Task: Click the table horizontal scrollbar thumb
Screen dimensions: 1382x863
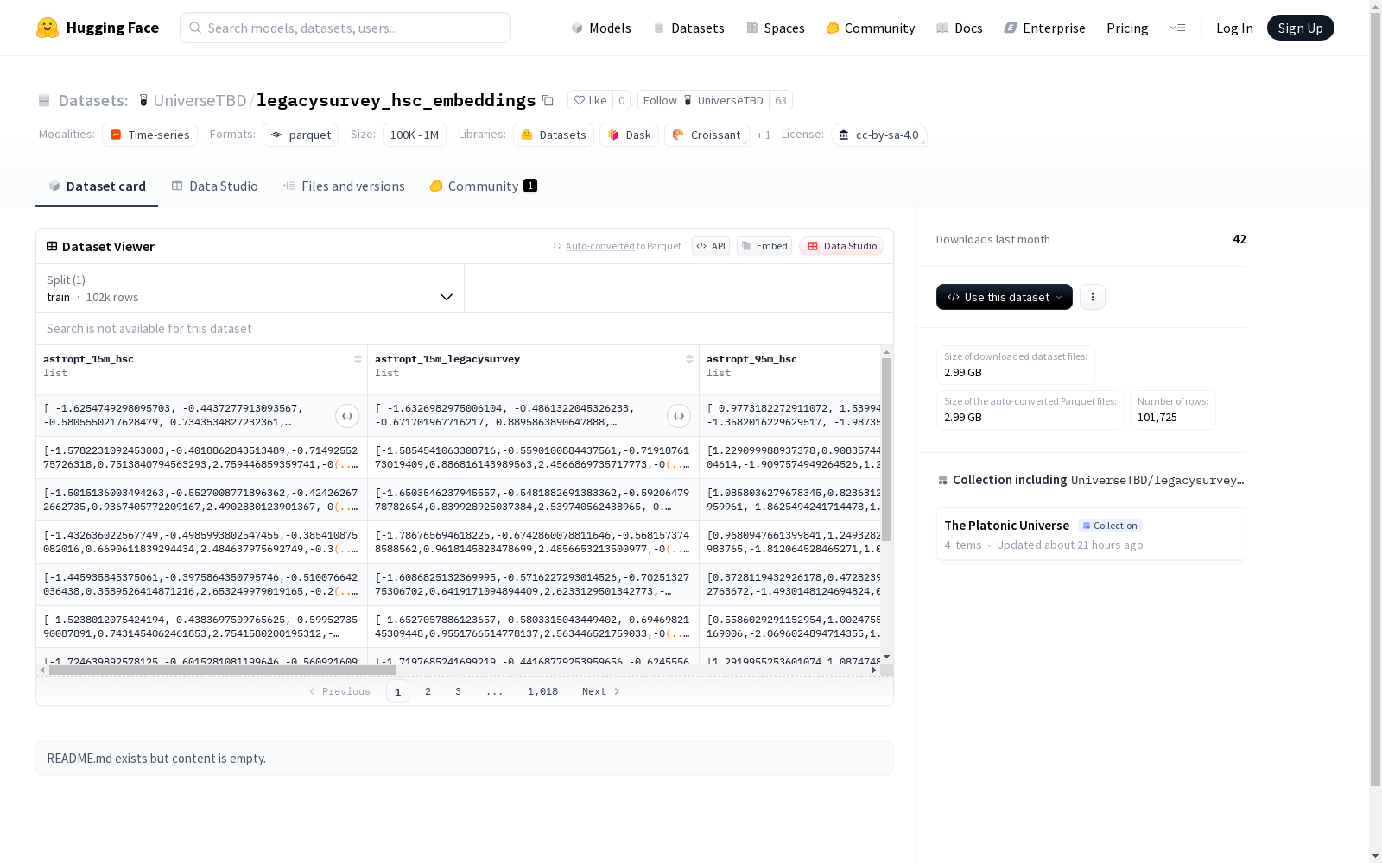Action: pyautogui.click(x=223, y=670)
